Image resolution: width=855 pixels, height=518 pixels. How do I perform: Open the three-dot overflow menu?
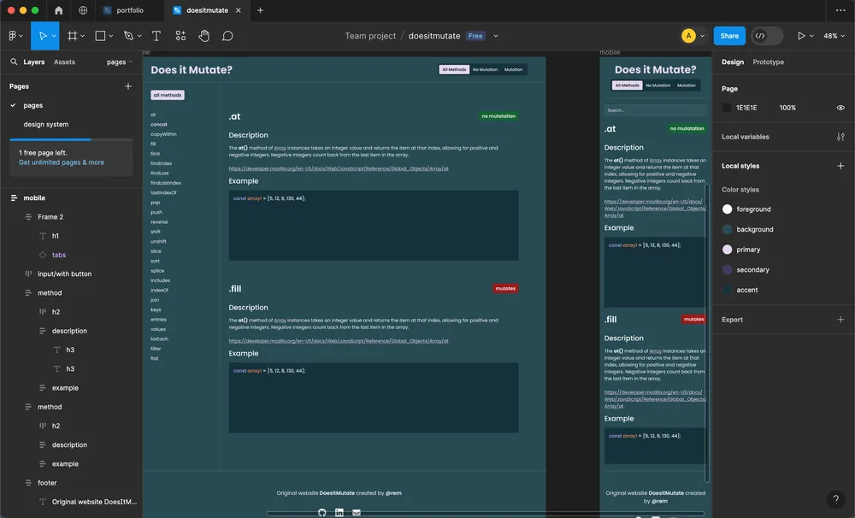tap(840, 10)
